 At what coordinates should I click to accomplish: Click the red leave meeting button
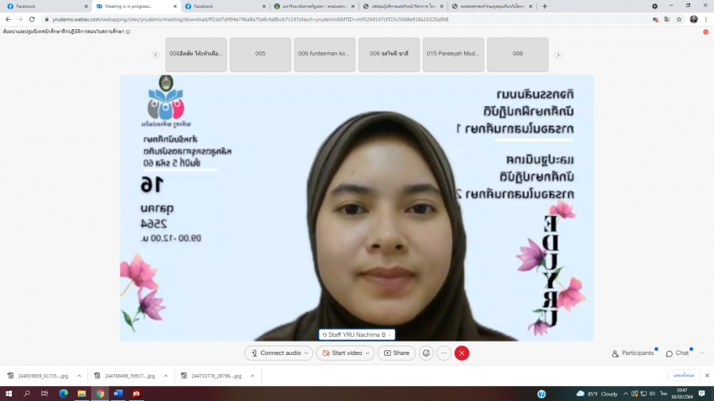pyautogui.click(x=462, y=353)
